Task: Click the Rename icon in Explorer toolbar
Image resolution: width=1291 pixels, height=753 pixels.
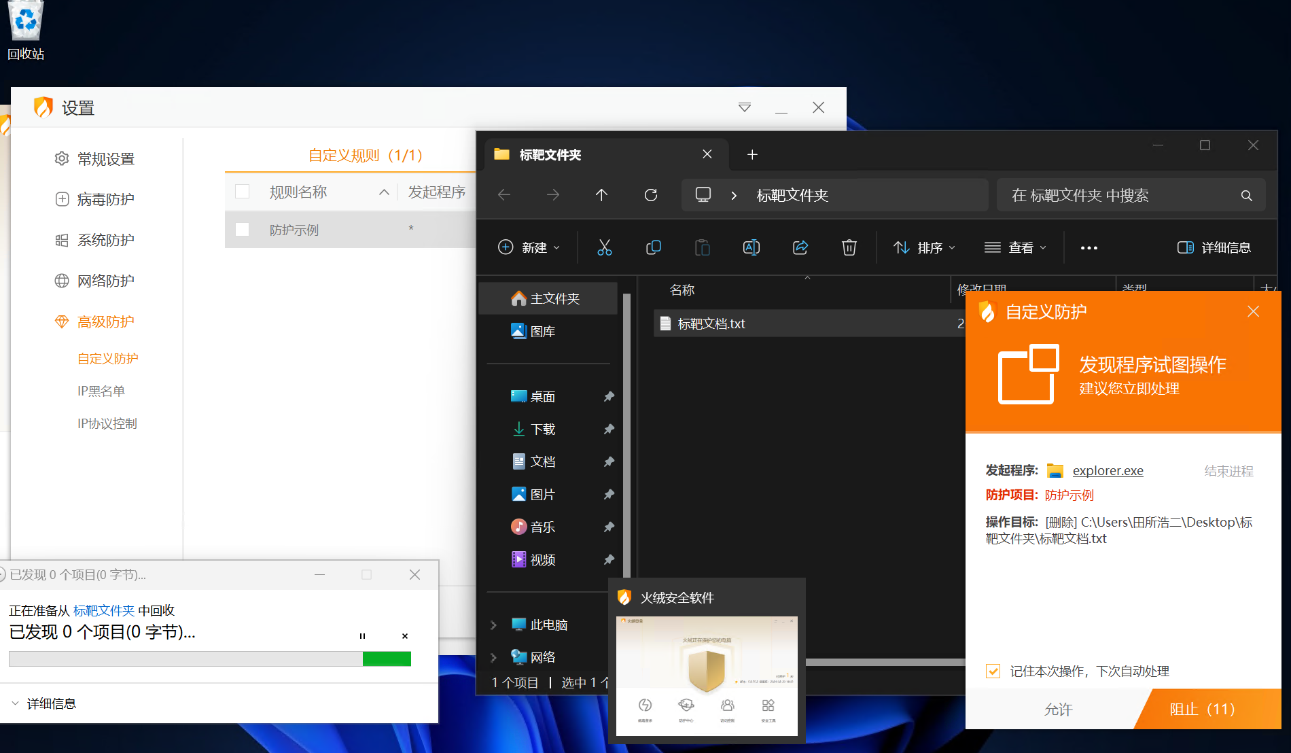Action: pyautogui.click(x=751, y=247)
